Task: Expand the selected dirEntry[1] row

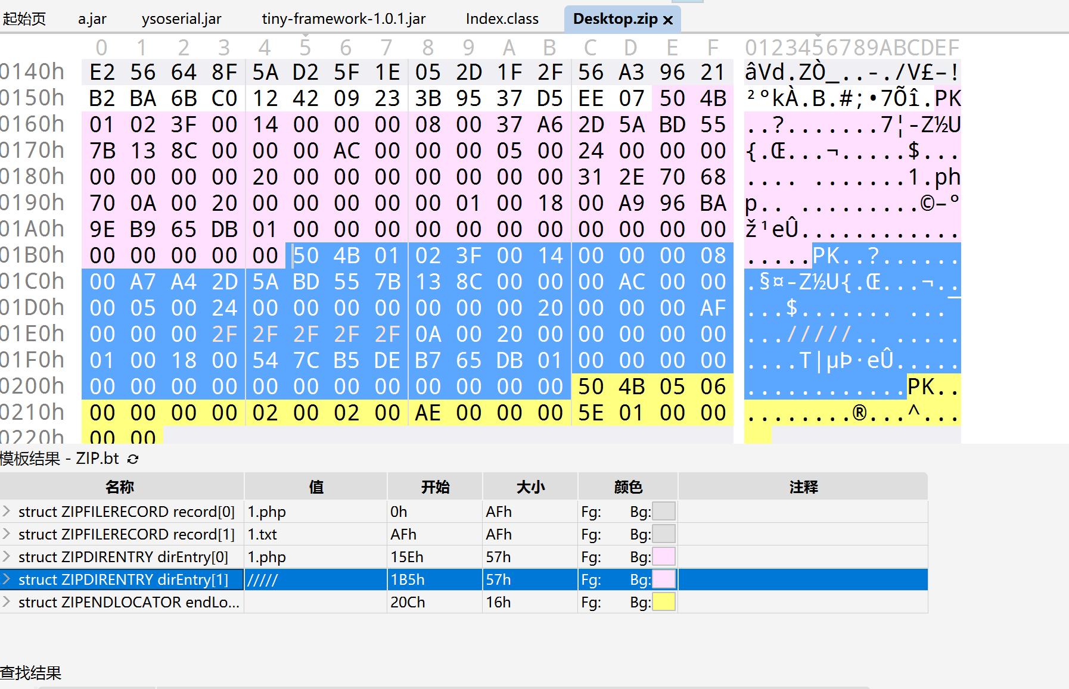Action: pyautogui.click(x=7, y=579)
